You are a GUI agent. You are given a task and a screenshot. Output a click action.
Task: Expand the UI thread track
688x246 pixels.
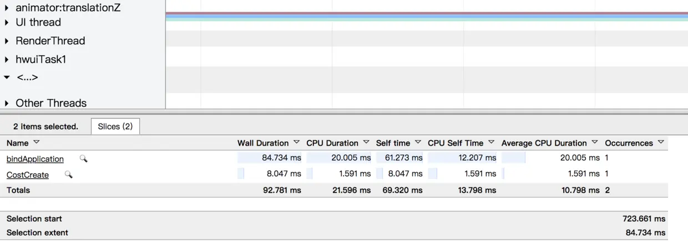tap(7, 23)
